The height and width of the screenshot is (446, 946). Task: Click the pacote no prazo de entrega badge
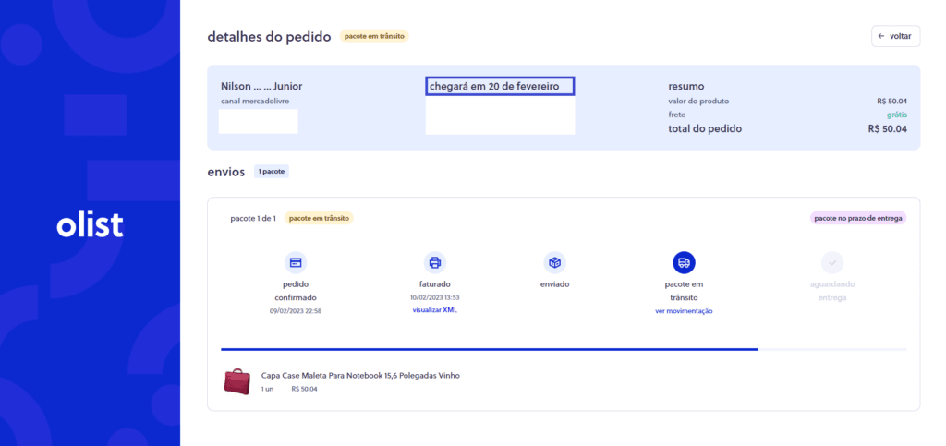(x=858, y=218)
